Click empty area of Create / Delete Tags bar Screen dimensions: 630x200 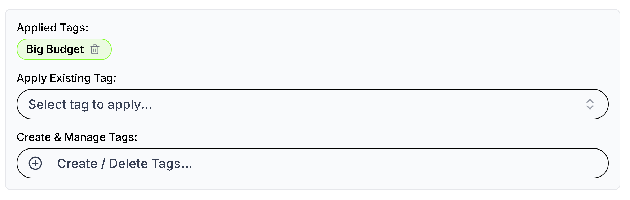coord(397,163)
